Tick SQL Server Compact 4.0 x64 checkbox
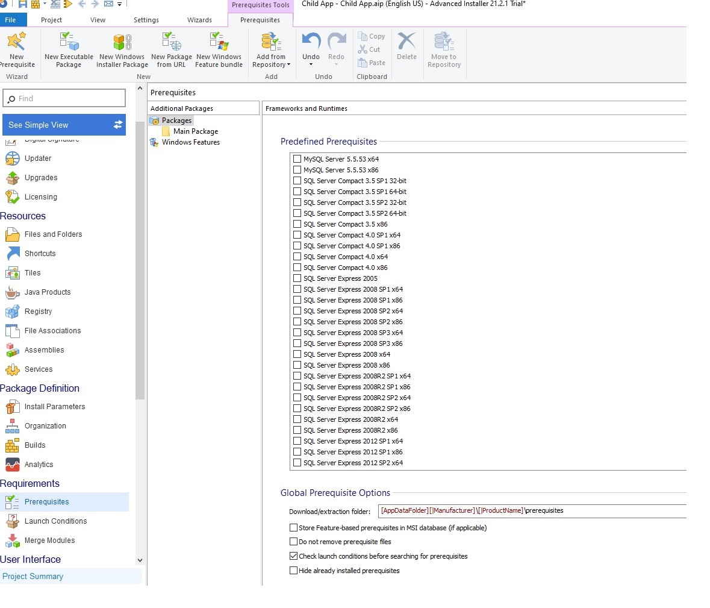The image size is (710, 608). point(297,257)
